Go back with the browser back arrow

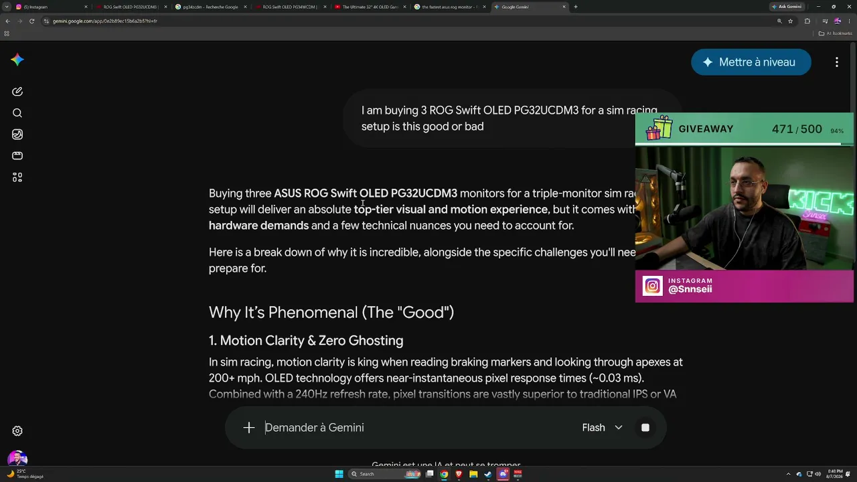(7, 21)
